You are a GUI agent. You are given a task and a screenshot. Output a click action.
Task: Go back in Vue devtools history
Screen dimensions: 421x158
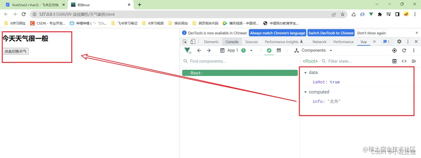point(199,50)
